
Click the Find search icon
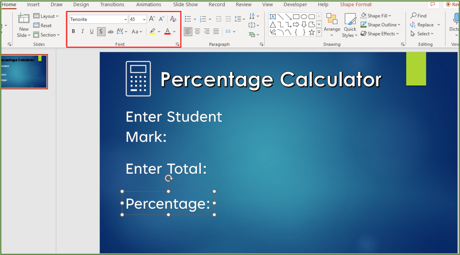418,16
